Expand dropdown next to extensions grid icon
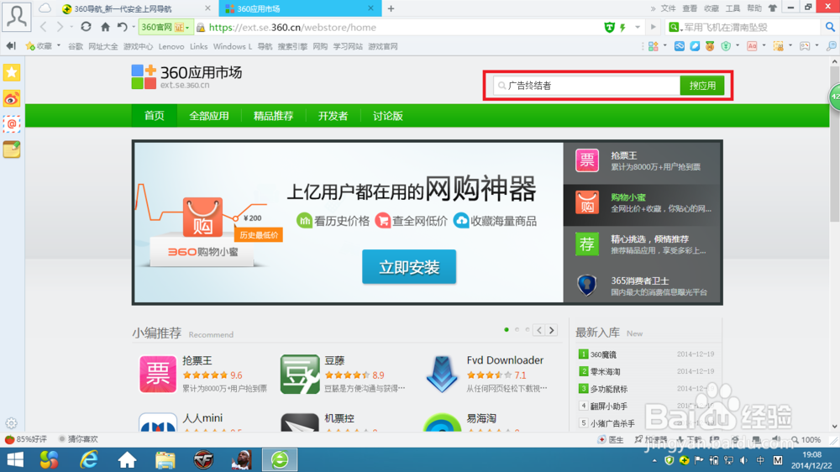This screenshot has width=840, height=472. 664,46
